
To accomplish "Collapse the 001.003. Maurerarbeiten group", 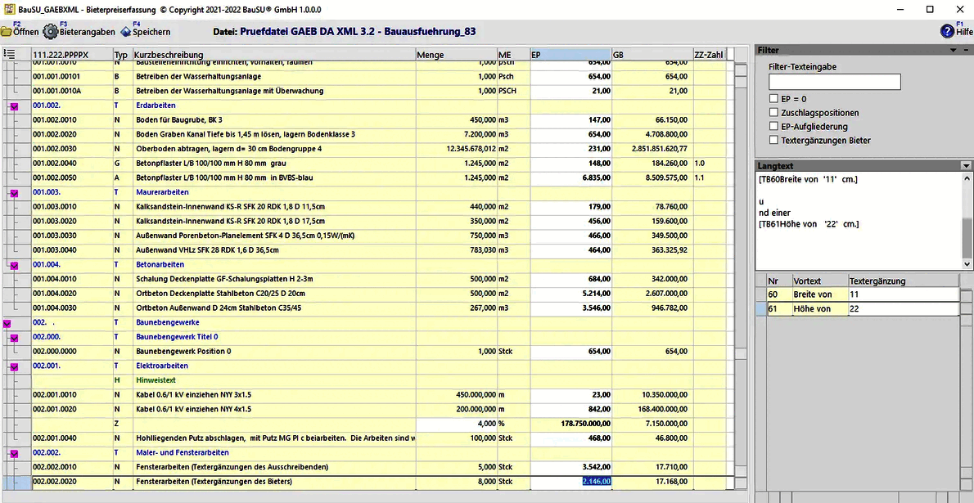I will point(14,193).
